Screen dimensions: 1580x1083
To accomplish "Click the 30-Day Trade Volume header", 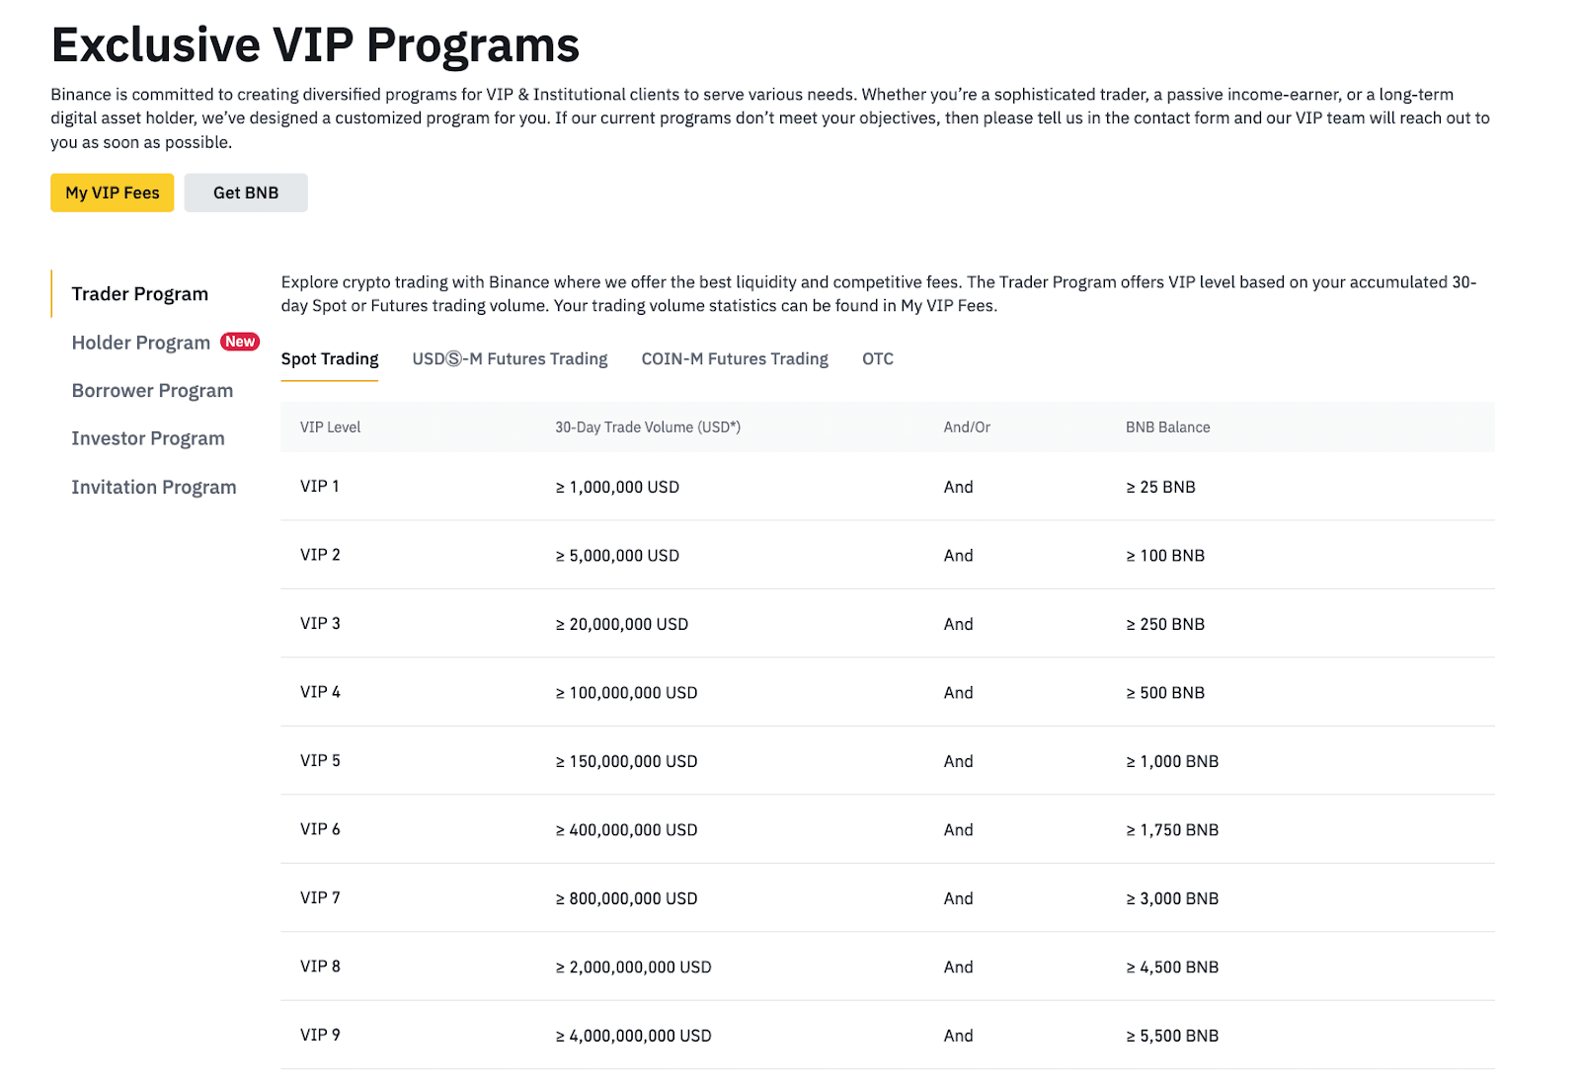I will (648, 426).
